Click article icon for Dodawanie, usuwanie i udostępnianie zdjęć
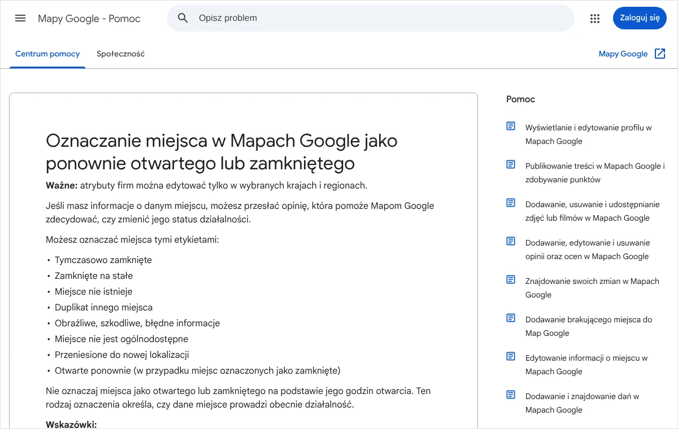 pos(511,203)
